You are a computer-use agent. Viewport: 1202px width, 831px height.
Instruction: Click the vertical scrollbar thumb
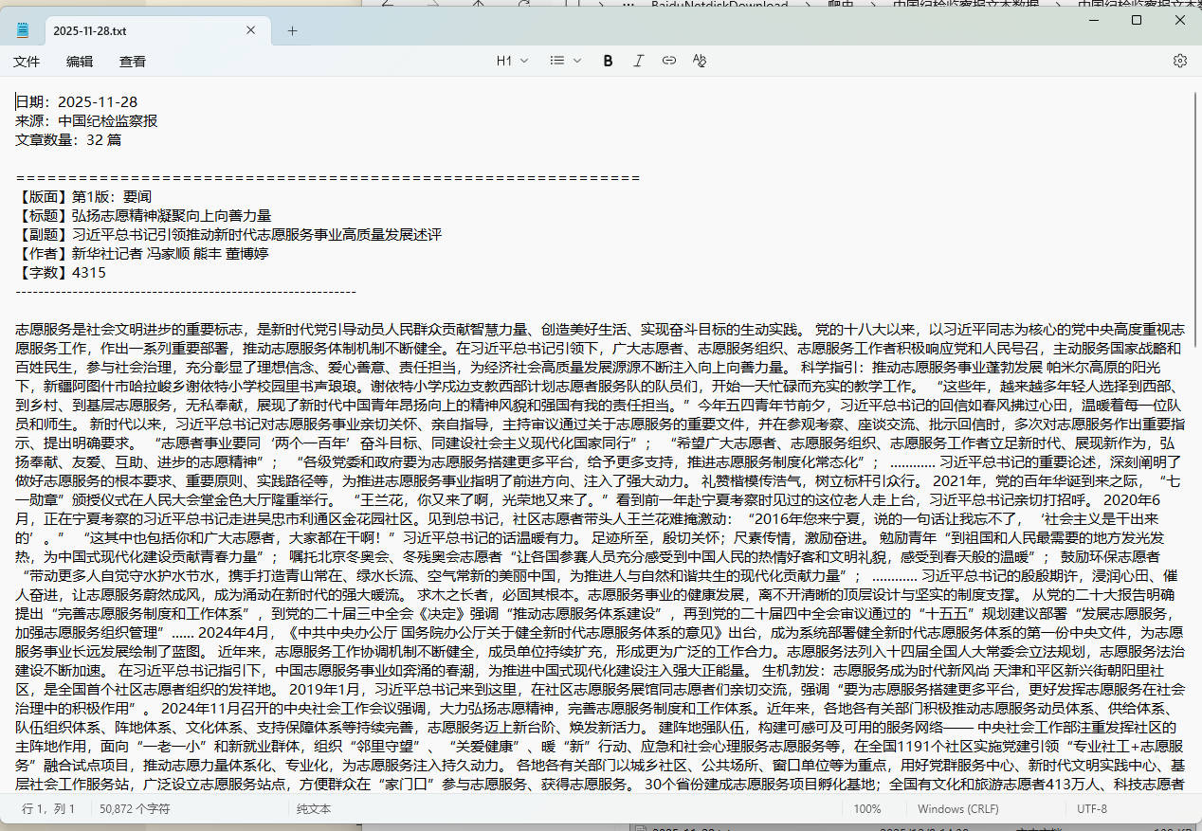click(1194, 221)
